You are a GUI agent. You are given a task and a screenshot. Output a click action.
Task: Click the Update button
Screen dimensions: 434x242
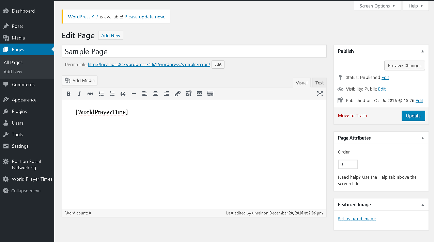coord(413,116)
